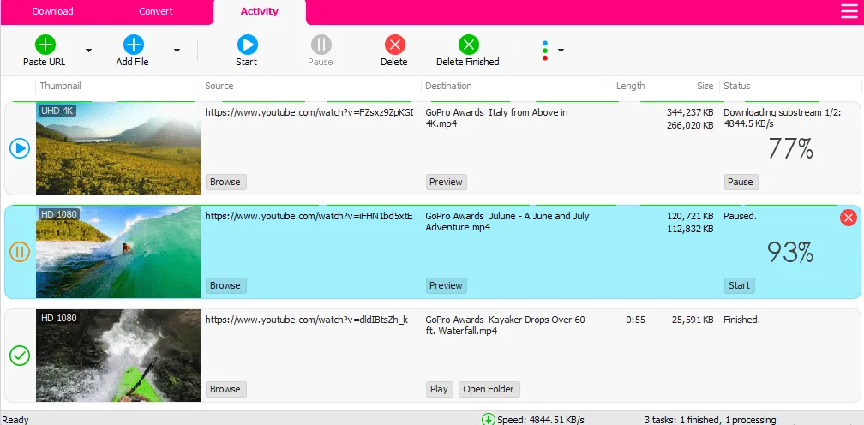Click the UHD 4K Italy thumbnail
The image size is (864, 425).
[x=118, y=148]
